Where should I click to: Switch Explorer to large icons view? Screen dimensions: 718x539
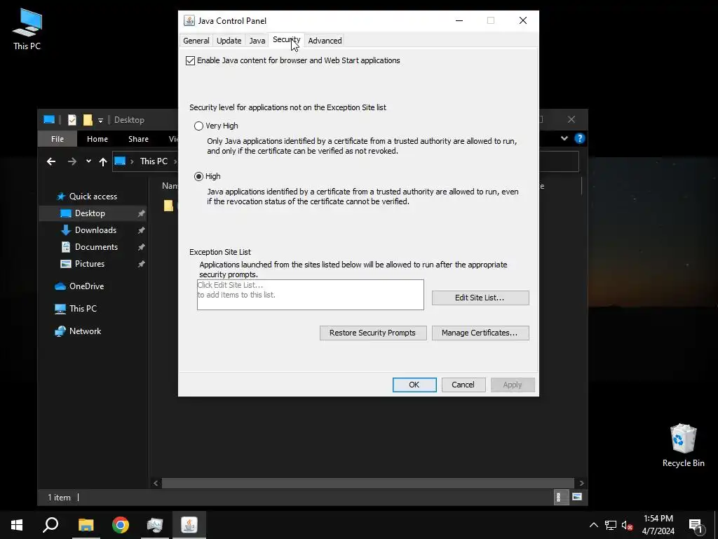coord(577,498)
